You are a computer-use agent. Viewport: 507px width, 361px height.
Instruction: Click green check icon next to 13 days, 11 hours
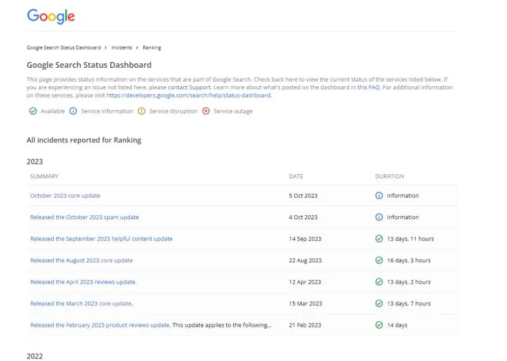click(x=379, y=239)
